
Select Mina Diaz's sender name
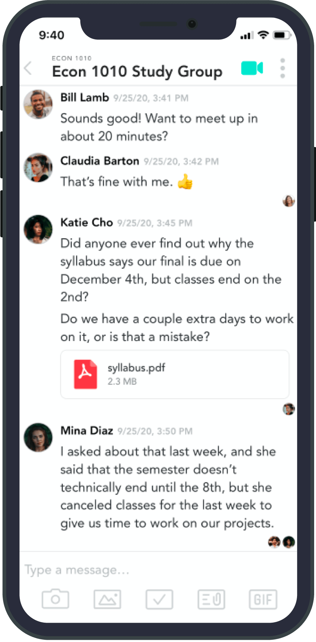coord(87,431)
